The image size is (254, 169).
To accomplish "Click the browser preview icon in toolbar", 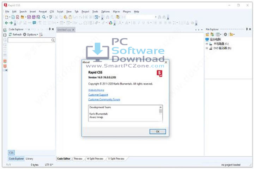I will (x=96, y=17).
